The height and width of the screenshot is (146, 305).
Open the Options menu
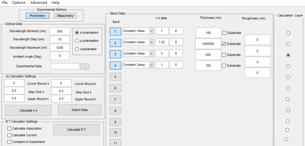(x=19, y=3)
